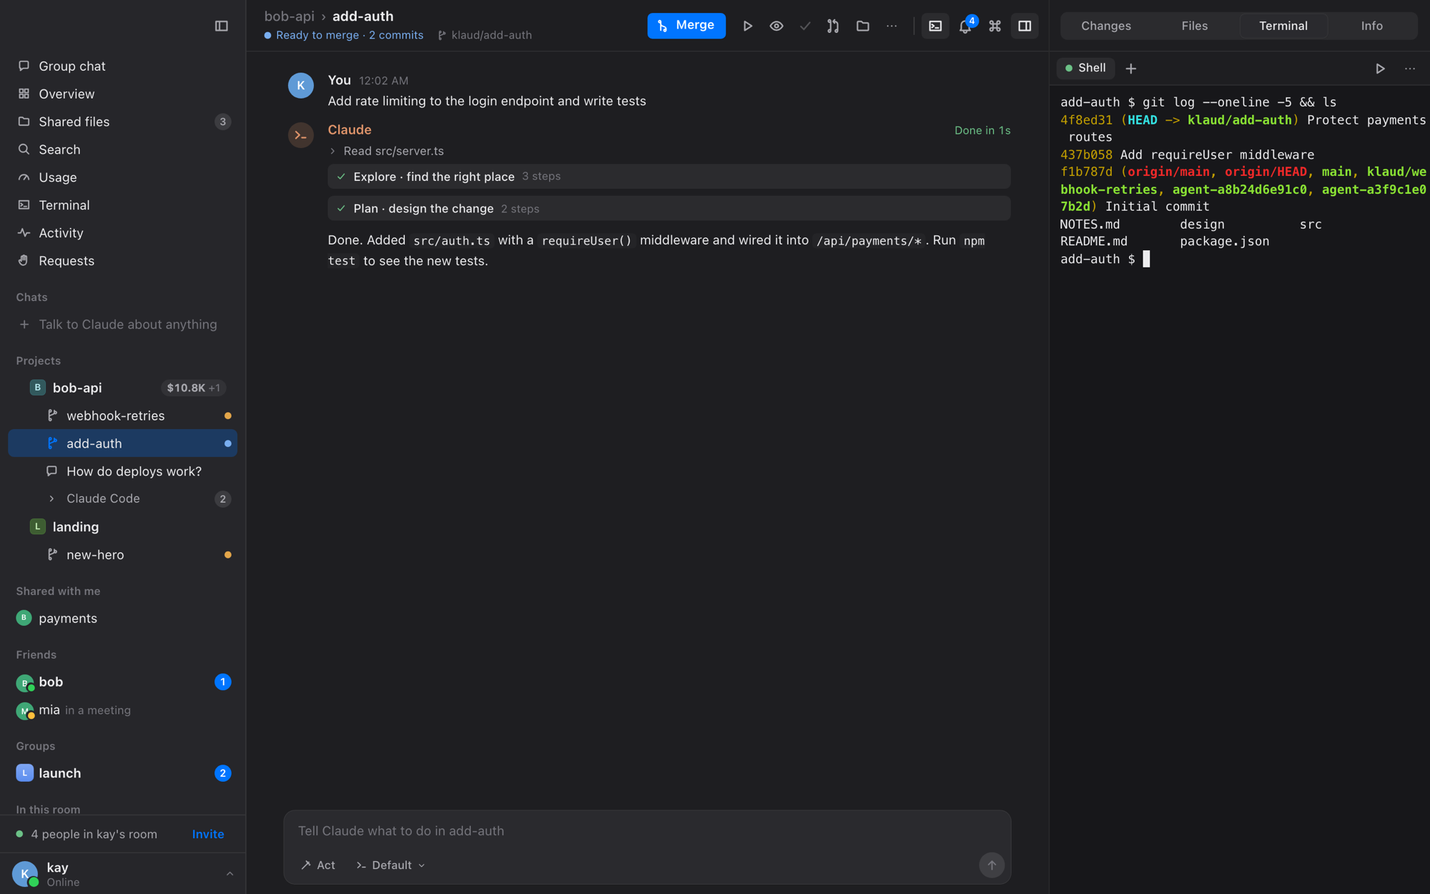
Task: Click the run play icon beside Merge
Action: tap(747, 26)
